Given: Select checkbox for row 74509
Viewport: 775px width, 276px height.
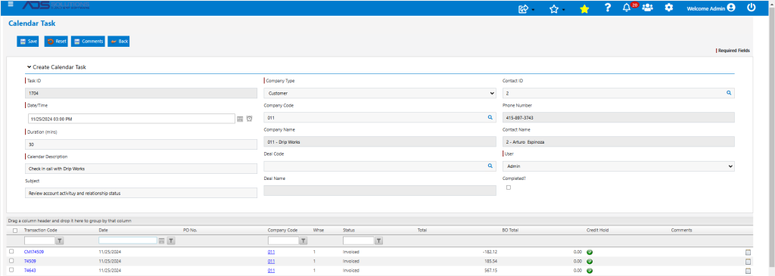Looking at the screenshot, I should [x=11, y=261].
